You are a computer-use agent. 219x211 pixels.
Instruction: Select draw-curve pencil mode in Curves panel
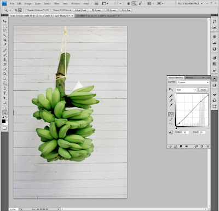[171, 119]
